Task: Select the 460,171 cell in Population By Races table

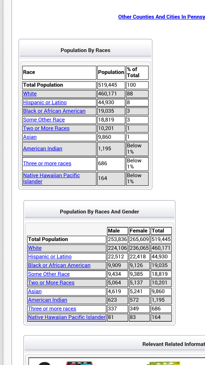Action: click(x=111, y=94)
